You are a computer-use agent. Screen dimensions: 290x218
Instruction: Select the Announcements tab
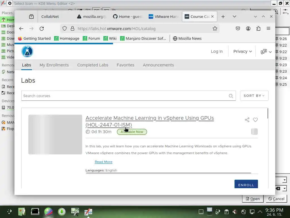(158, 65)
